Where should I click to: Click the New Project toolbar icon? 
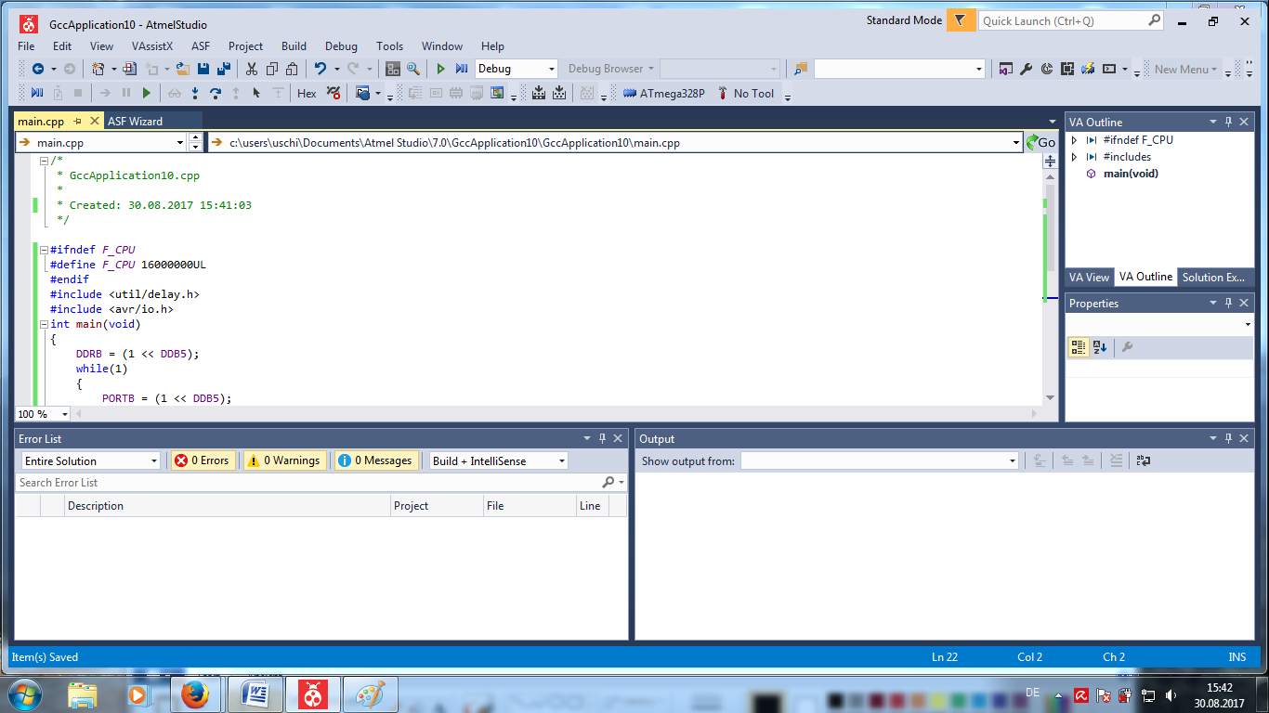[98, 69]
